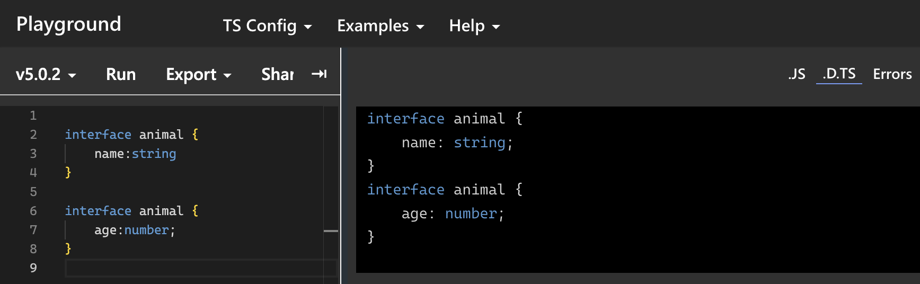Open the TS Config dropdown menu
The width and height of the screenshot is (920, 284).
point(267,25)
